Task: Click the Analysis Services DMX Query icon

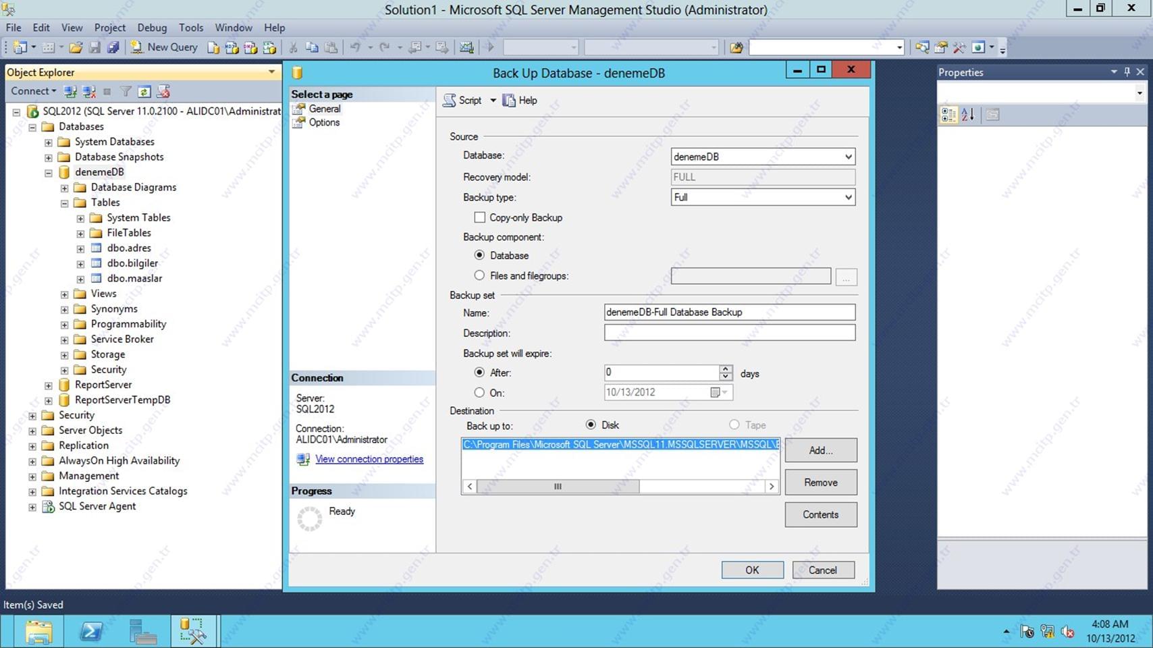Action: tap(250, 47)
